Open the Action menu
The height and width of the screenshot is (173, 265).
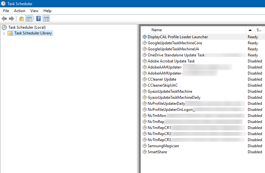tap(19, 11)
